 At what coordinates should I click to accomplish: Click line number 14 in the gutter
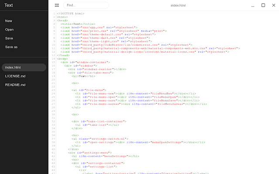[53, 59]
